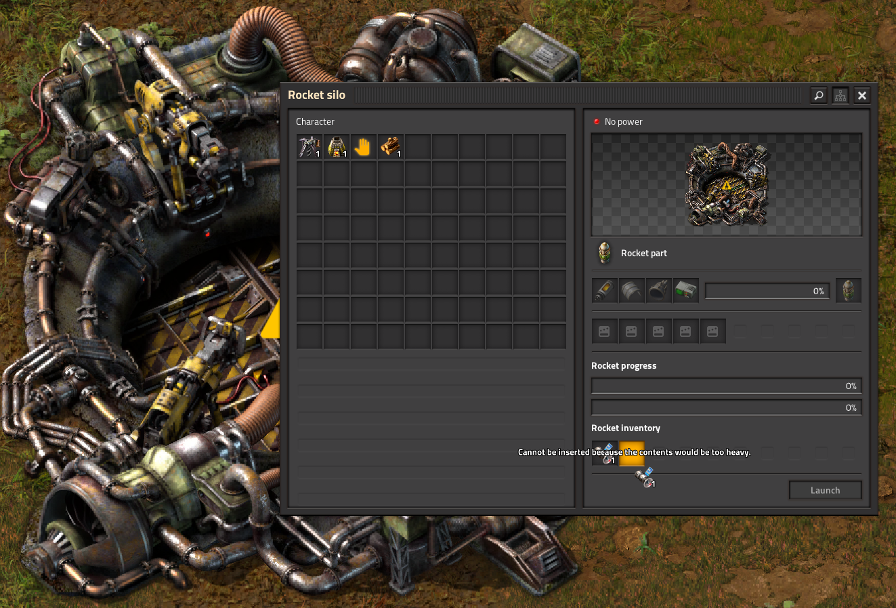Click the search magnifier in the silo title bar
The width and height of the screenshot is (896, 608).
pyautogui.click(x=819, y=96)
